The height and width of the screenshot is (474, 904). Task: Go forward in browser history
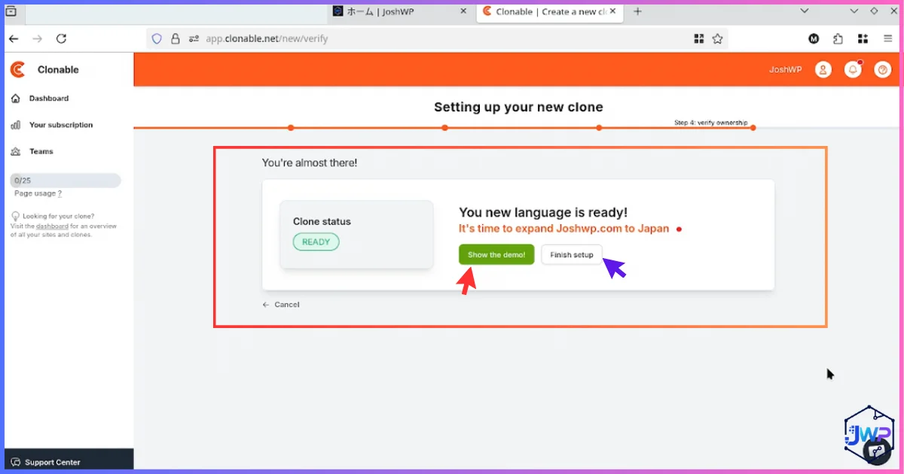tap(38, 38)
